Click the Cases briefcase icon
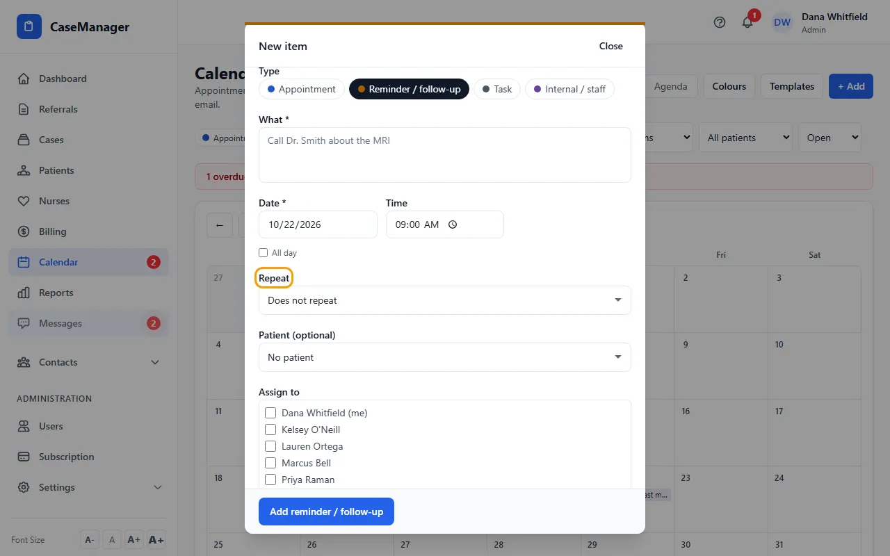Screen dimensions: 890x556 [x=24, y=140]
